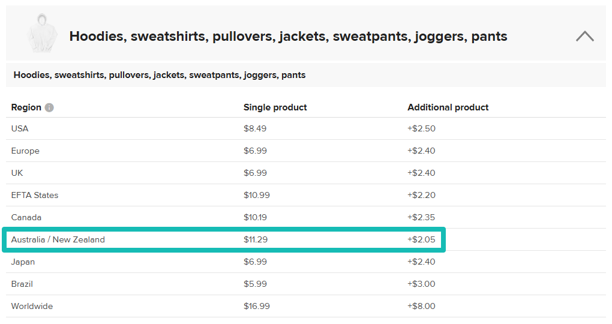612x324 pixels.
Task: Click the Additional product column header
Action: (x=448, y=107)
